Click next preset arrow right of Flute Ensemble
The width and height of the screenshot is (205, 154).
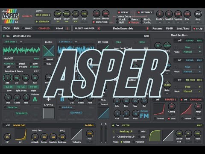pyautogui.click(x=147, y=29)
